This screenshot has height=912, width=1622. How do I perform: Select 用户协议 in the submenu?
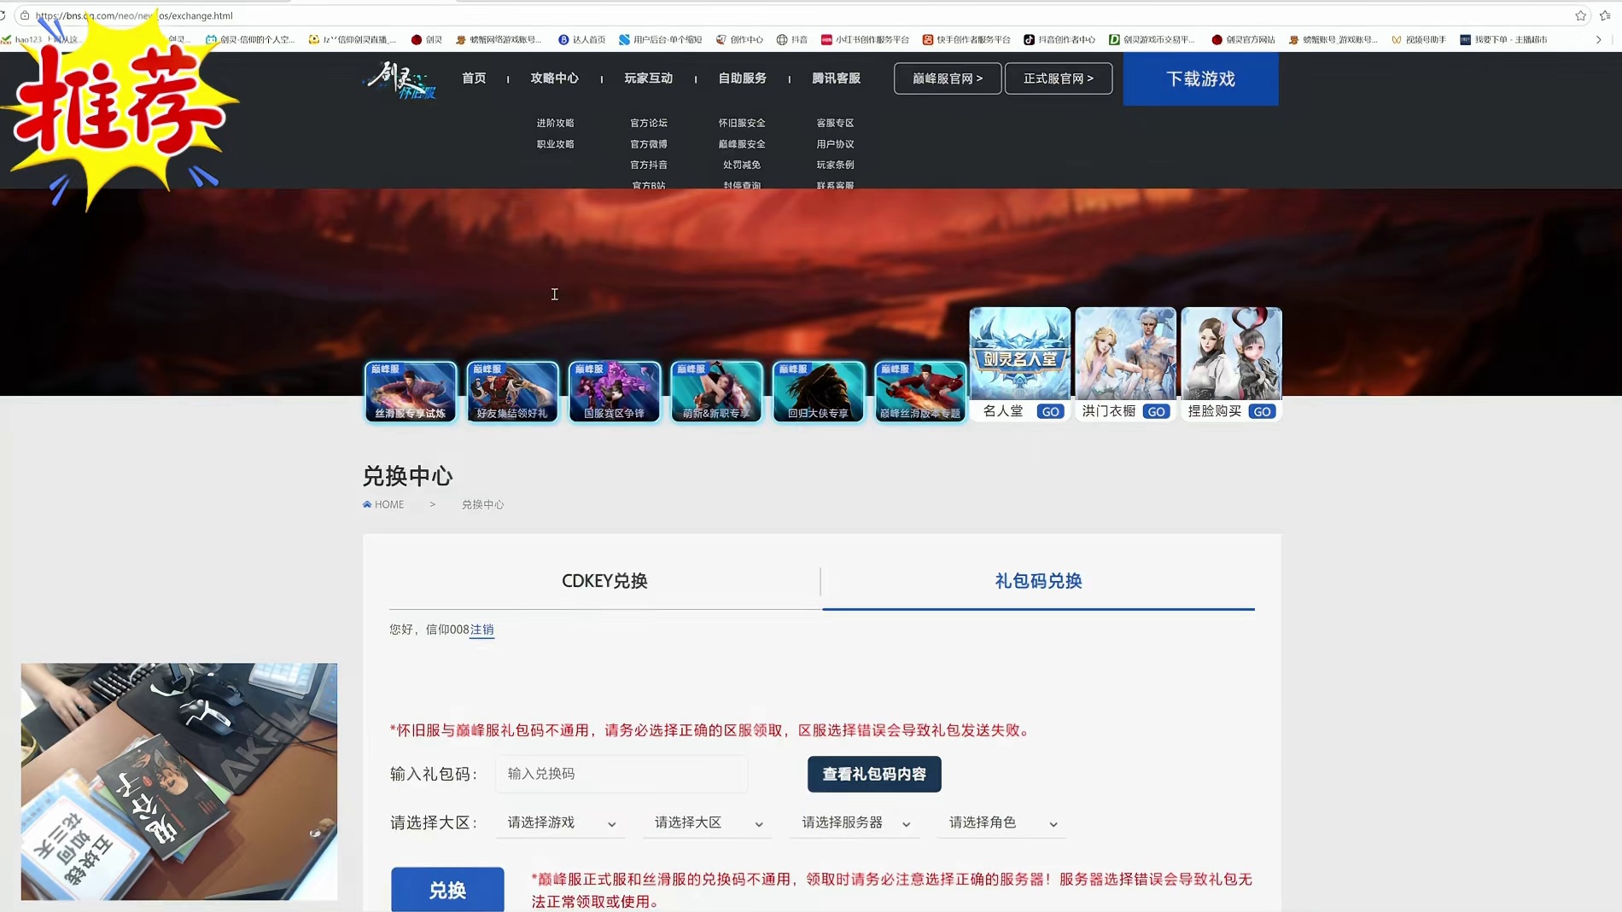click(x=835, y=144)
